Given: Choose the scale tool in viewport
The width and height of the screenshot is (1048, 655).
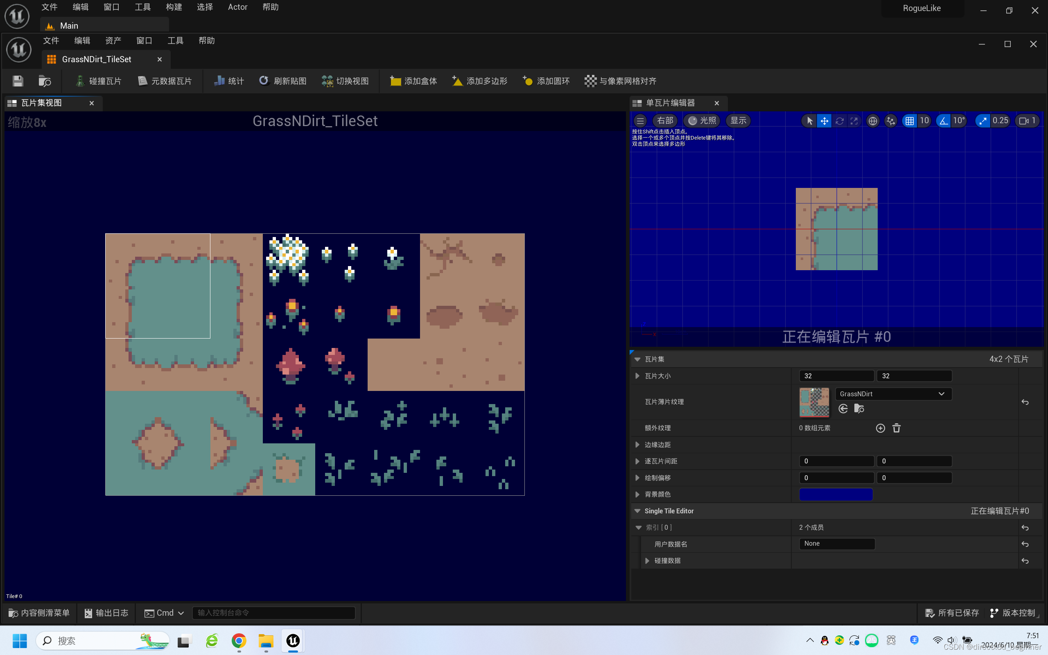Looking at the screenshot, I should 854,121.
